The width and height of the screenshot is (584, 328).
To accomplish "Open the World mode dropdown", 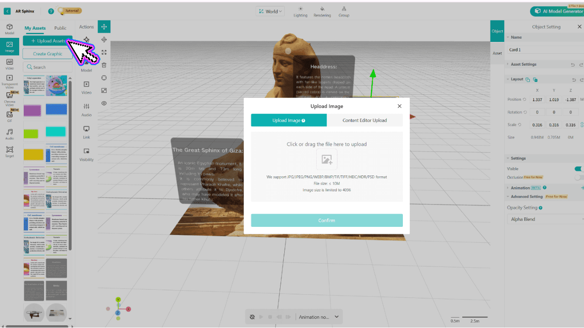I will tap(270, 10).
